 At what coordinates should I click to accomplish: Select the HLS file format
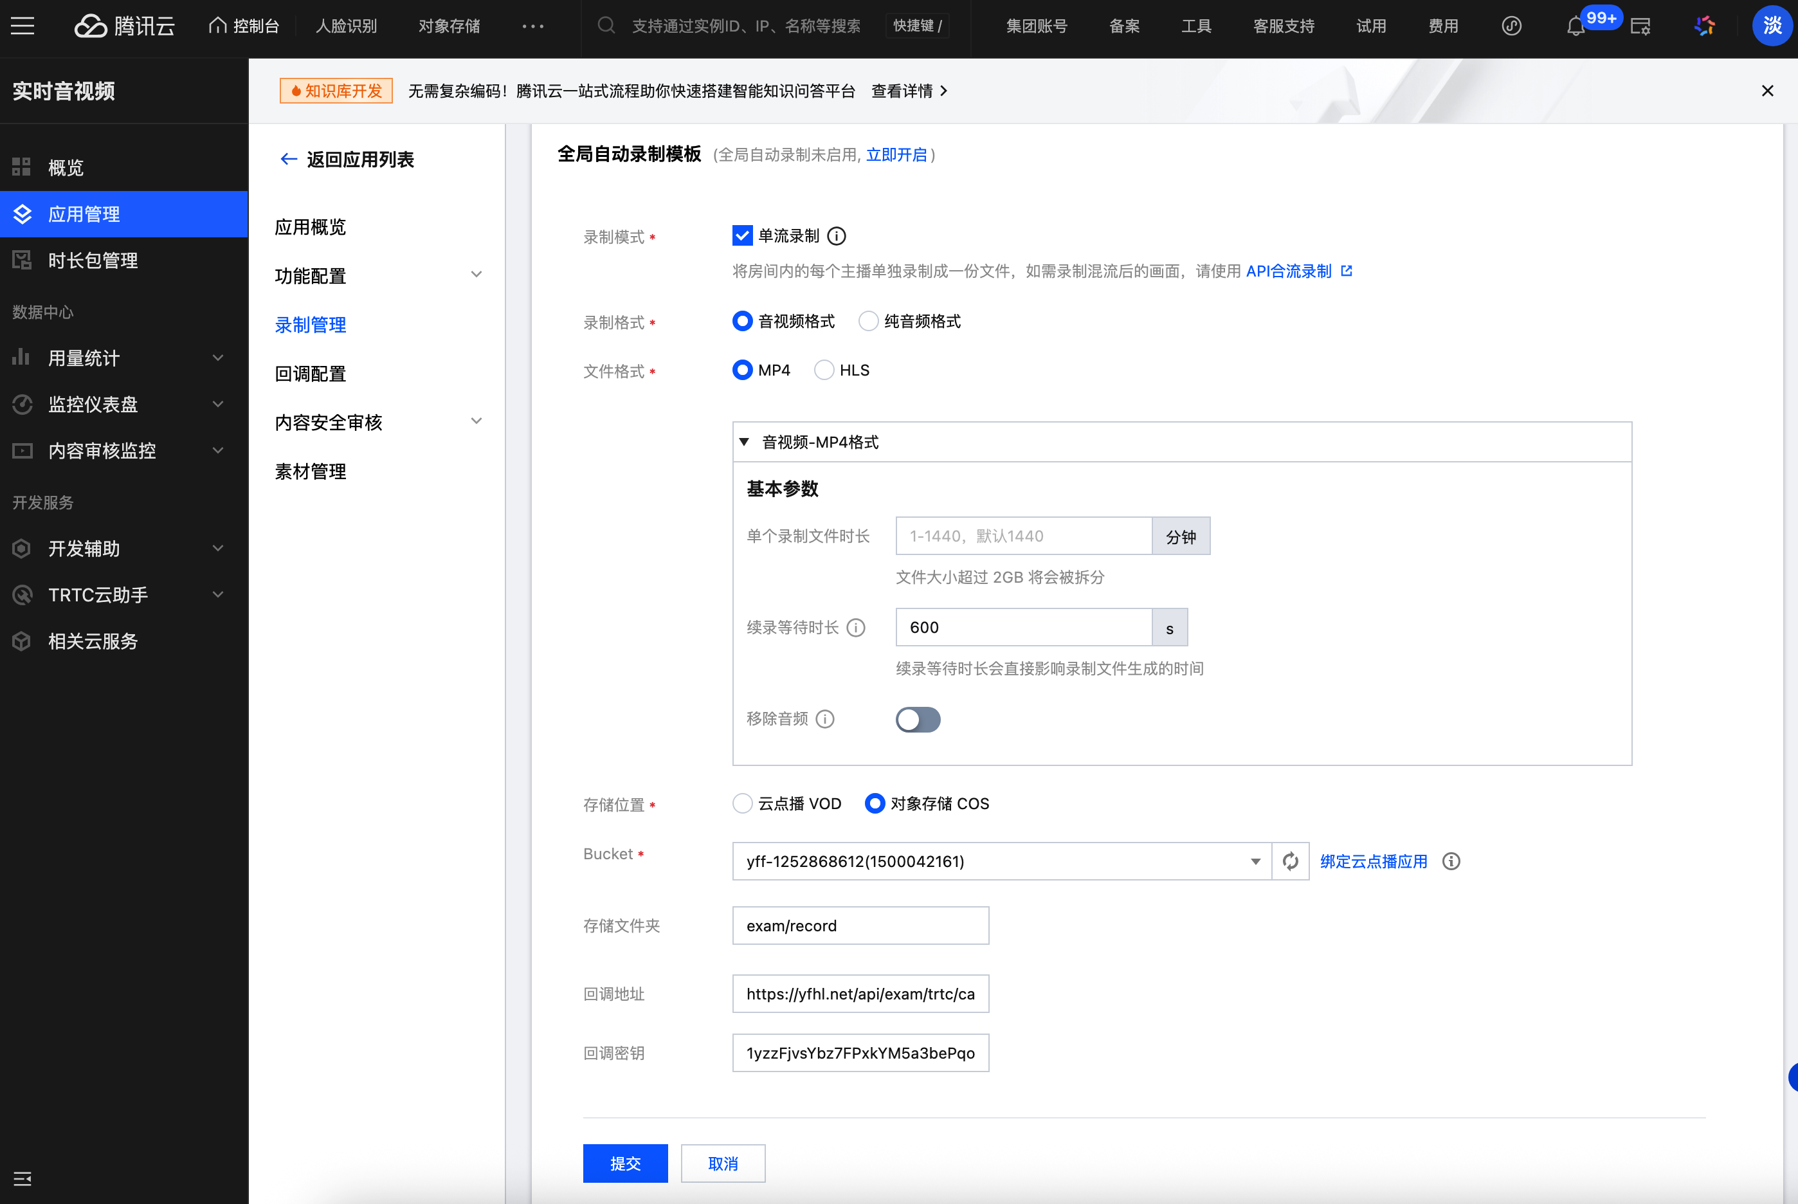pyautogui.click(x=824, y=370)
